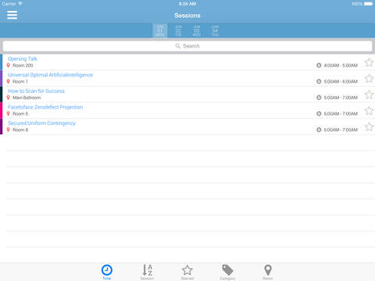The width and height of the screenshot is (375, 281).
Task: Show starred sessions from bottom bar
Action: [187, 272]
